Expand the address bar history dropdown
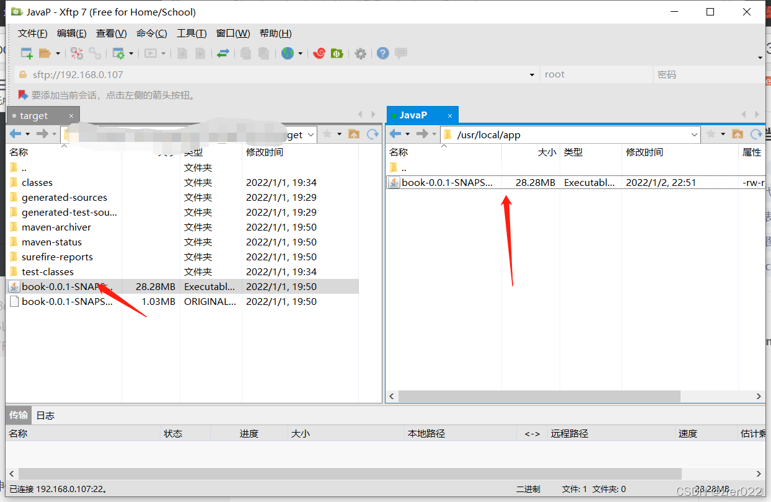Image resolution: width=771 pixels, height=502 pixels. [x=532, y=75]
